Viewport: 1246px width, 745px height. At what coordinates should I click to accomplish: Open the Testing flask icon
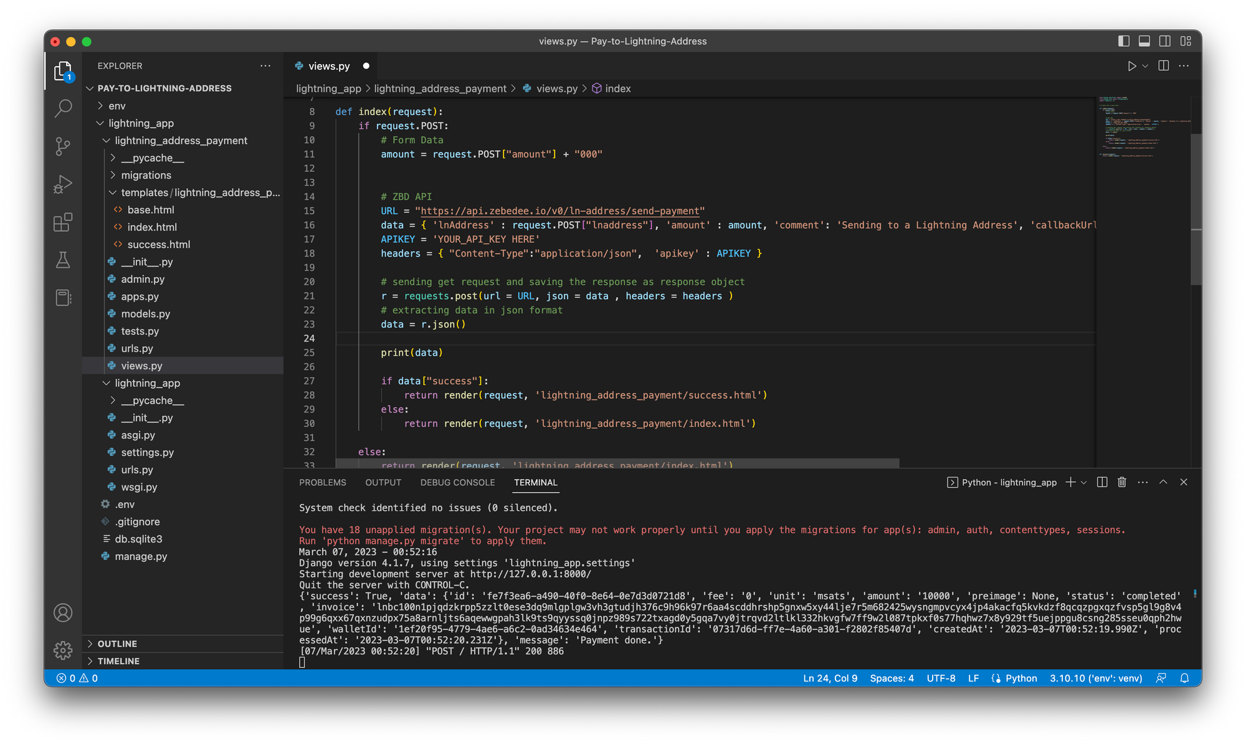[63, 260]
